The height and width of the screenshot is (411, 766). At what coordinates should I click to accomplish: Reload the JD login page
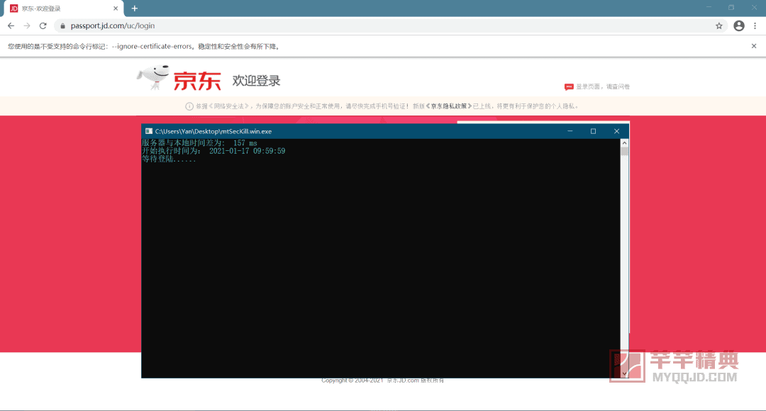43,26
